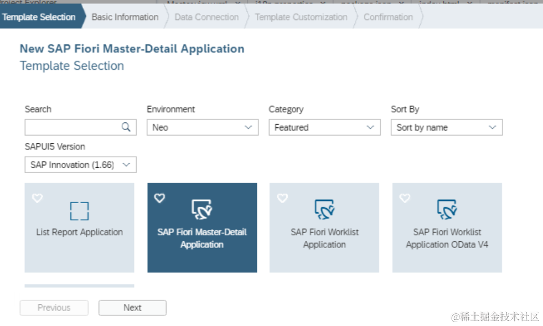Select SAP Fiori Worklist Application OData V4 tile label
Viewport: 543px width, 326px height.
point(447,239)
